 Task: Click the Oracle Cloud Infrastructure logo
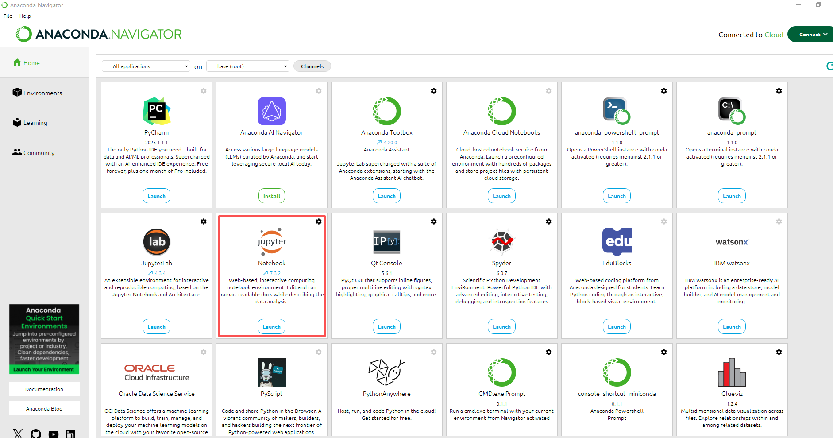tap(157, 372)
